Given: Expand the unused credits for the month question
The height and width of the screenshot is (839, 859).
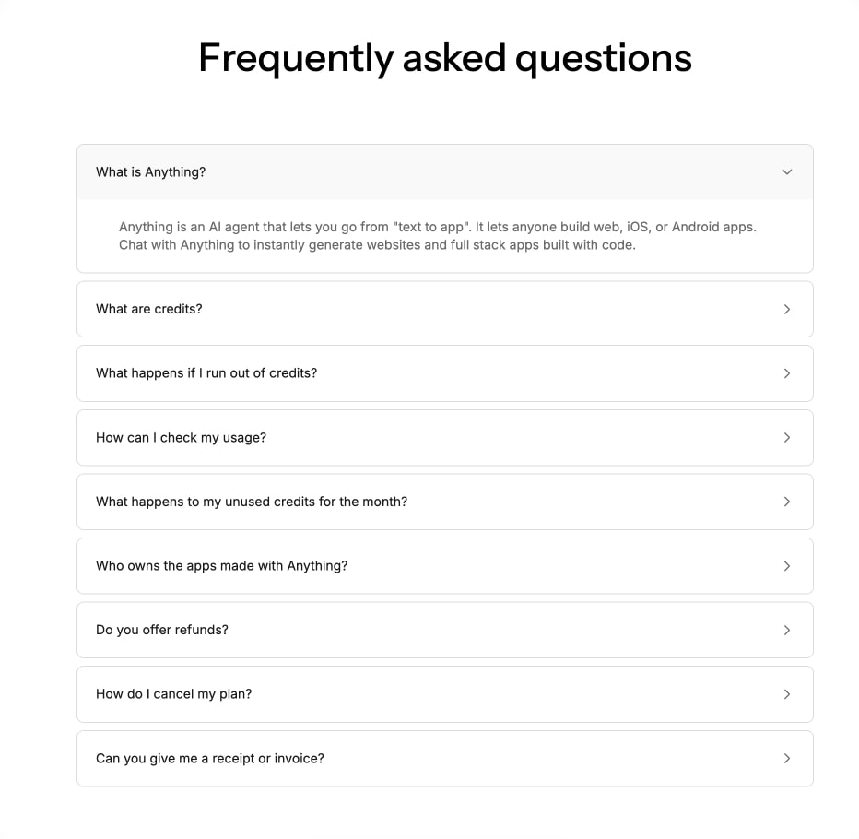Looking at the screenshot, I should (x=445, y=502).
